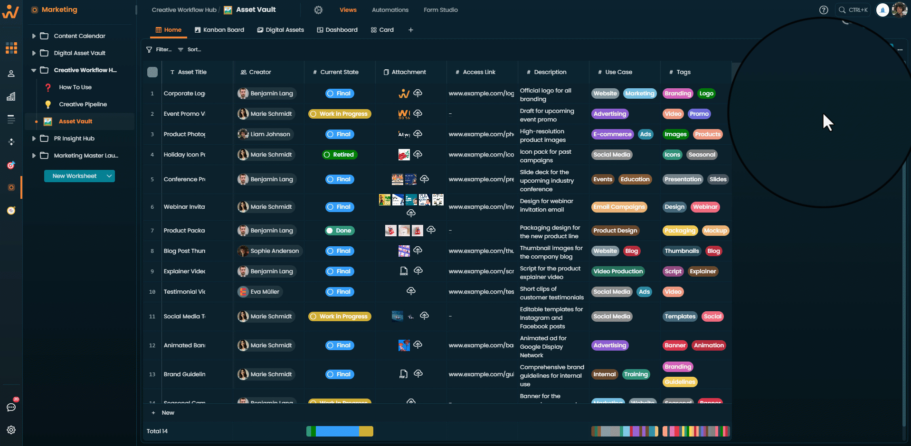Click the Filter button
911x446 pixels.
point(159,49)
